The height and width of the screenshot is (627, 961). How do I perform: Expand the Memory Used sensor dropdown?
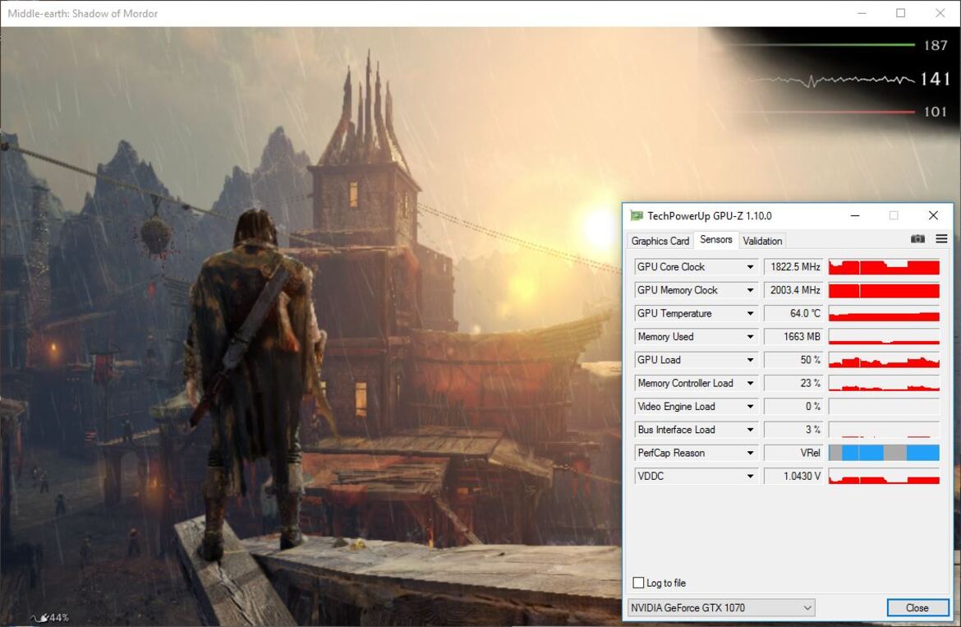coord(750,337)
